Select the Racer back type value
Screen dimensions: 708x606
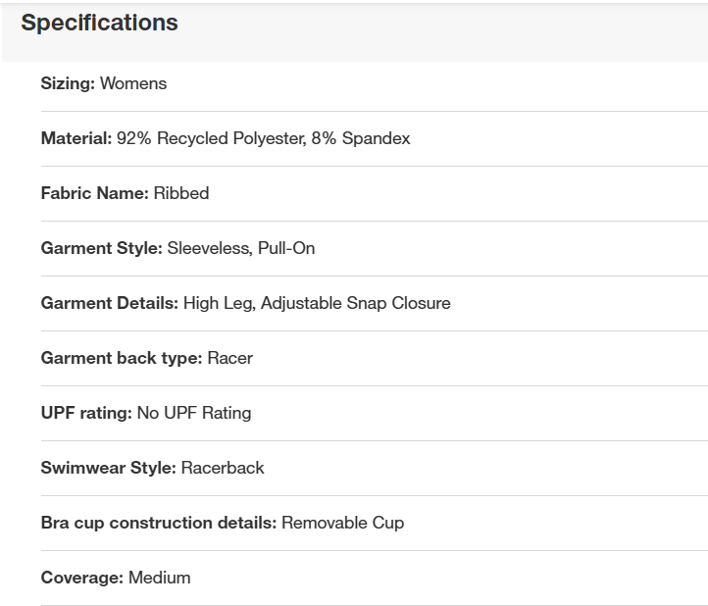[230, 358]
